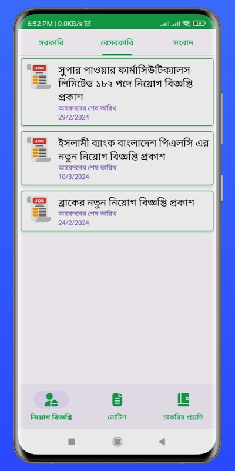235x471 pixels.
Task: Tap the Android home circle button
Action: click(117, 441)
